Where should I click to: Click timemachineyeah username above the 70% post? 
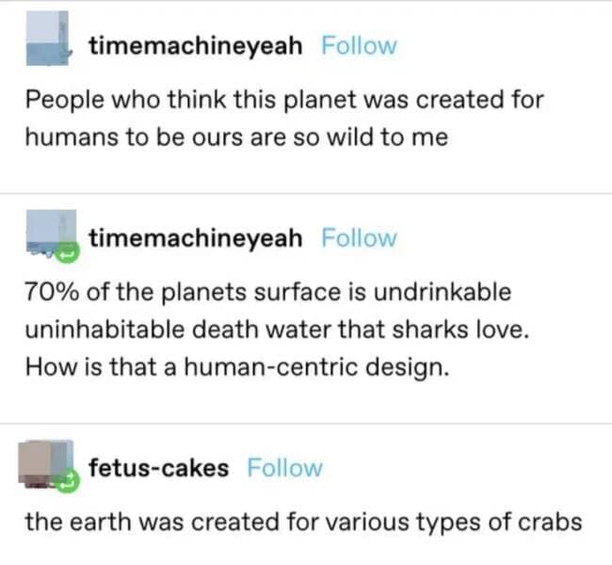196,238
